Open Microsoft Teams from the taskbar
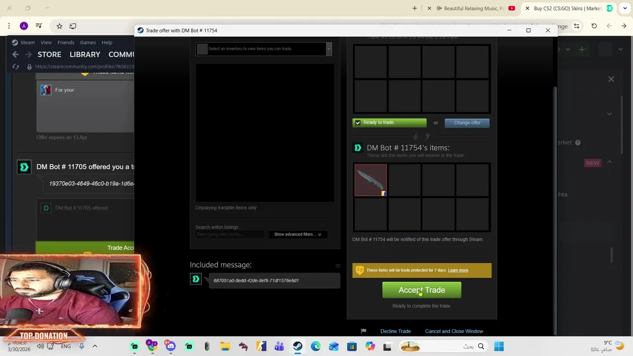This screenshot has width=633, height=356. [x=279, y=346]
